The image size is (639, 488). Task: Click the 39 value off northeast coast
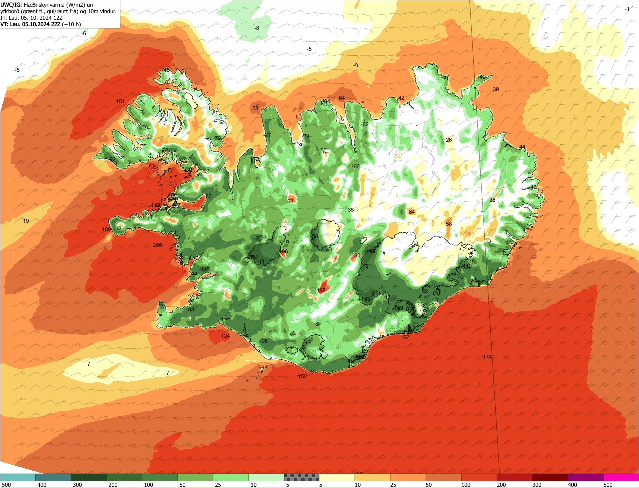point(496,89)
